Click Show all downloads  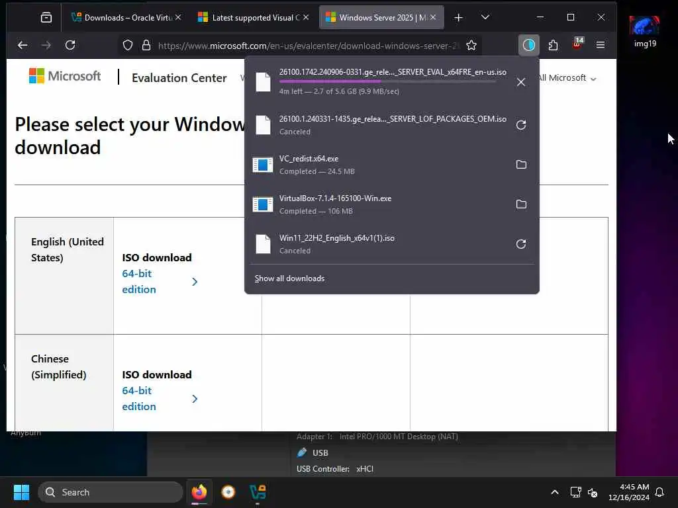pyautogui.click(x=289, y=278)
